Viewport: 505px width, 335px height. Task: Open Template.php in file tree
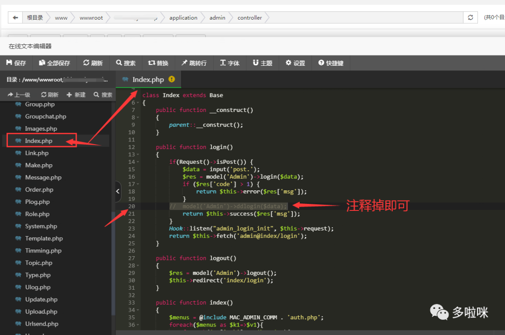point(44,238)
